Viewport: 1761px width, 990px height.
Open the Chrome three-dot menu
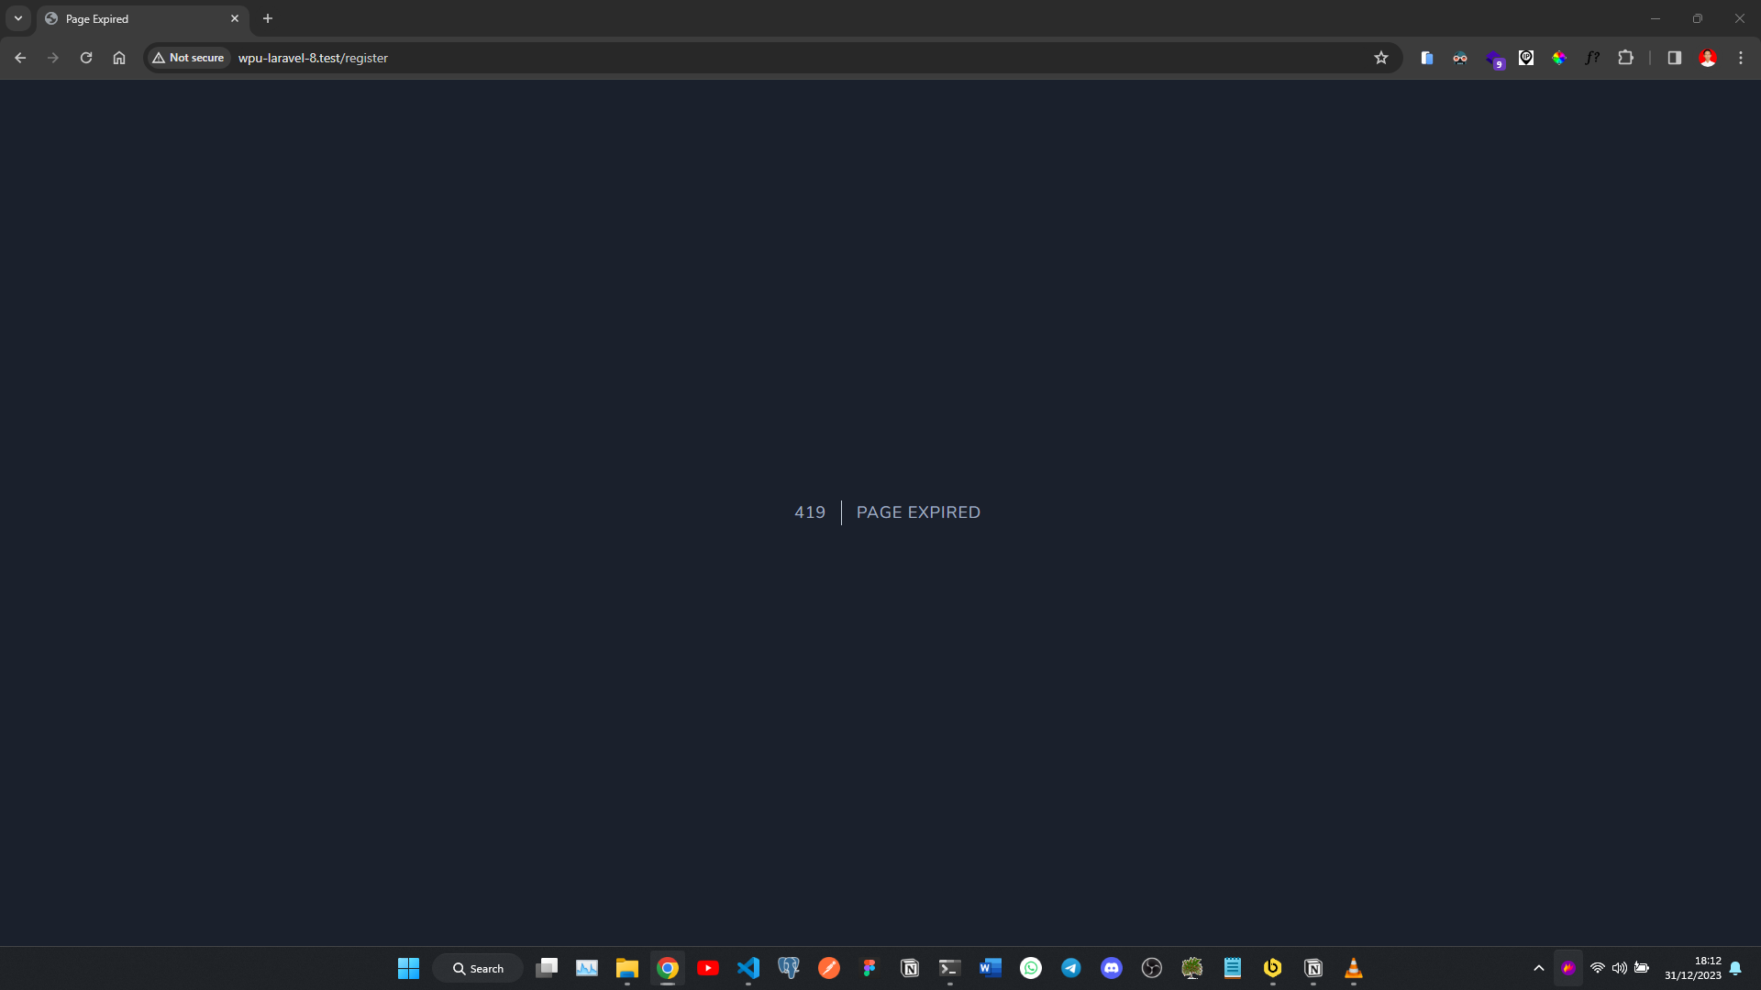tap(1741, 58)
